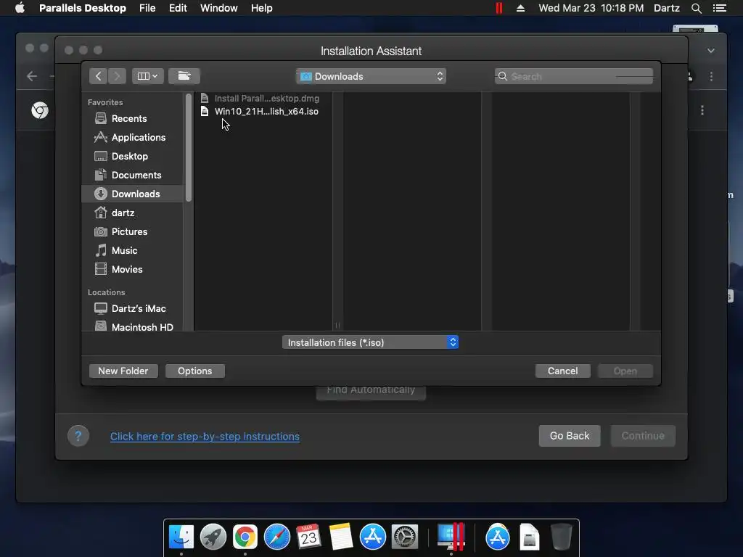Open Notes from the Dock
This screenshot has height=557, width=743.
coord(341,537)
